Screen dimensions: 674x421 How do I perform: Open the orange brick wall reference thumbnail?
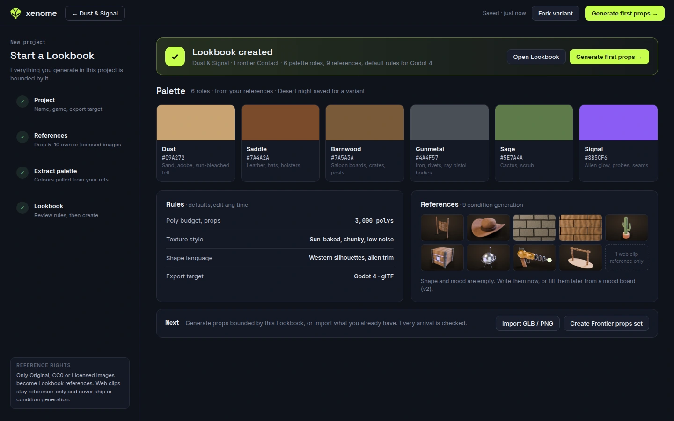coord(580,228)
